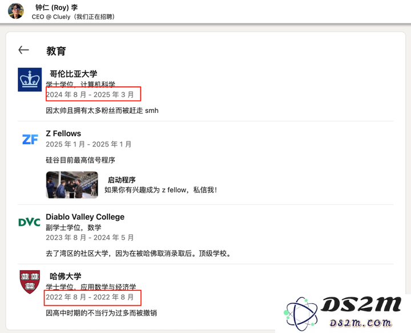Click description 去了湾区的社区大学
Image resolution: width=411 pixels, height=333 pixels.
[138, 253]
